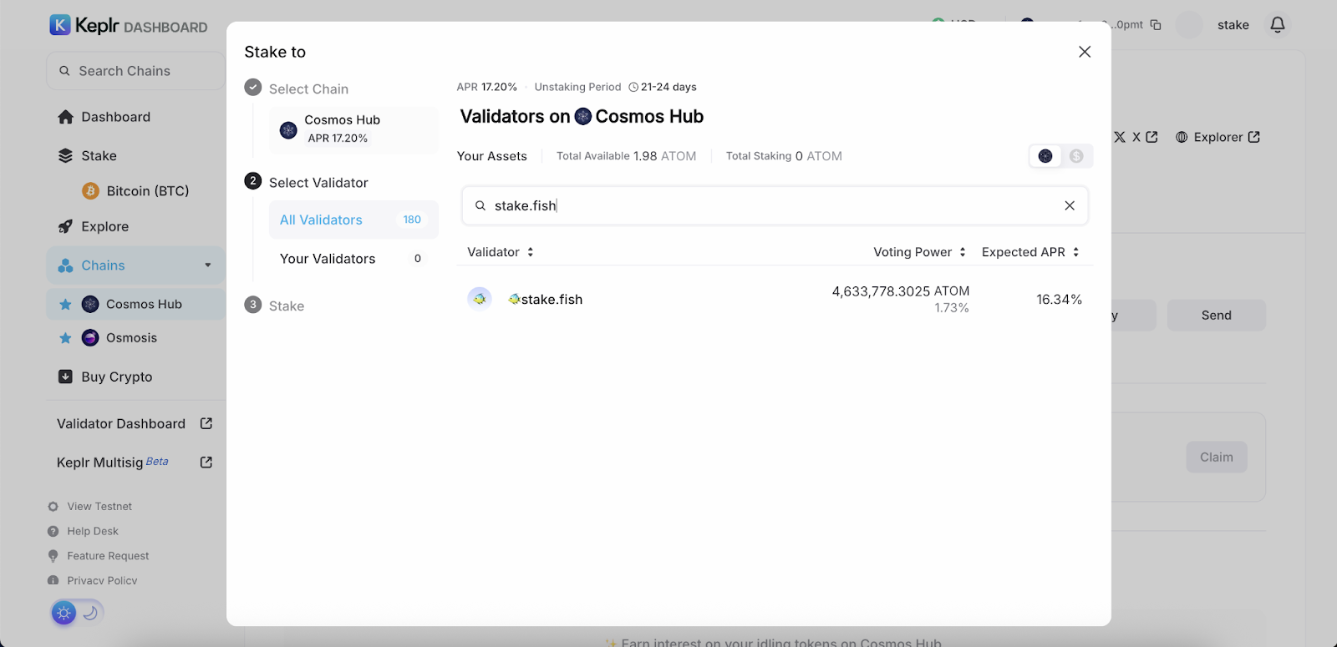
Task: Select ATOM token display toggle
Action: click(1045, 156)
